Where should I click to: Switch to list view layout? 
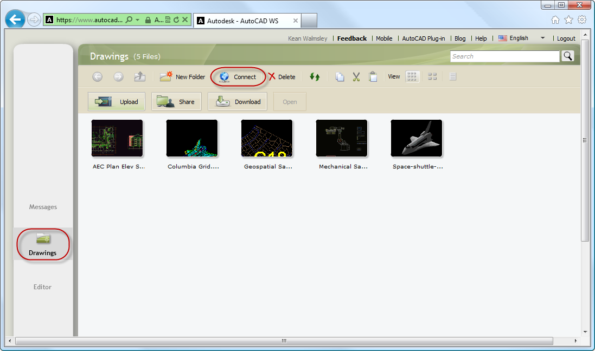pyautogui.click(x=452, y=77)
